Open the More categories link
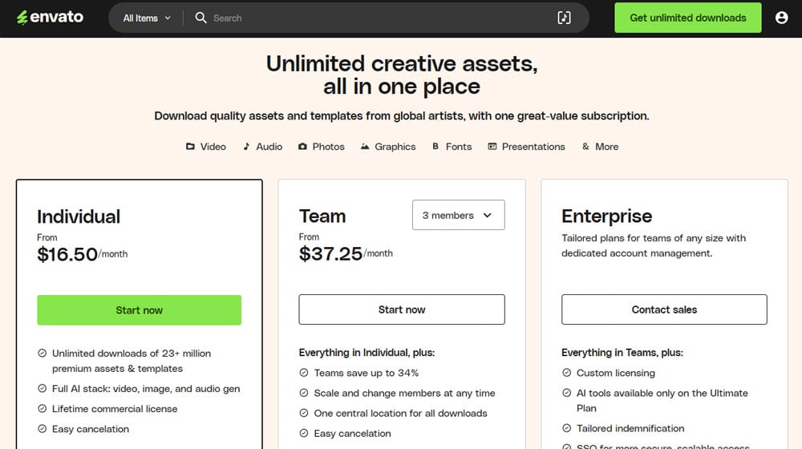 click(600, 146)
